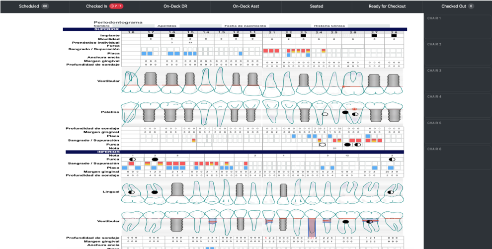
Task: Toggle Implante box for tooth 1.6
Action: [172, 36]
